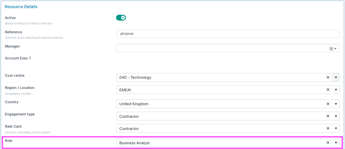This screenshot has height=149, width=345.
Task: Expand the Engagement type dropdown arrow
Action: pos(336,116)
